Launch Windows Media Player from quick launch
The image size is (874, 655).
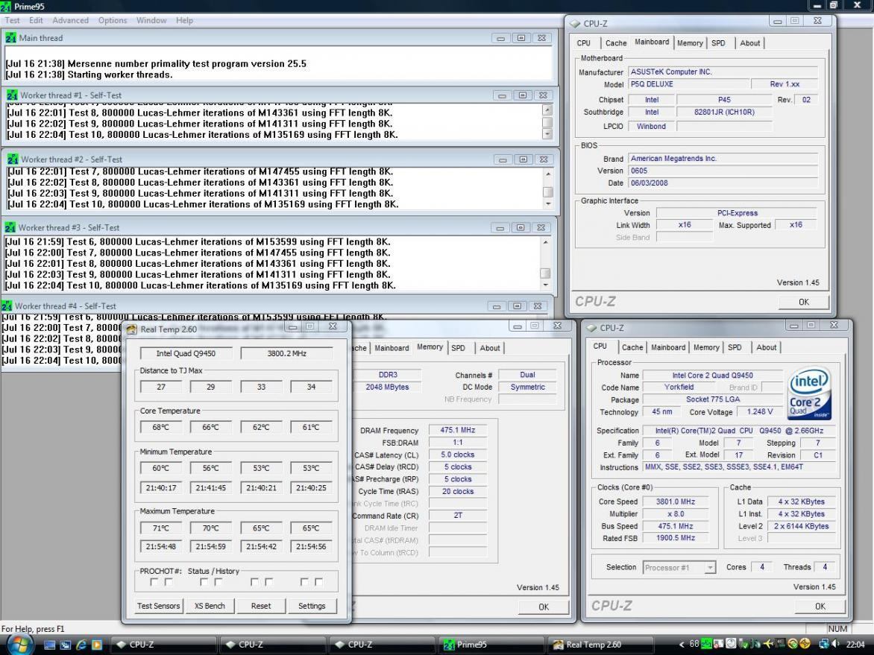click(x=96, y=645)
